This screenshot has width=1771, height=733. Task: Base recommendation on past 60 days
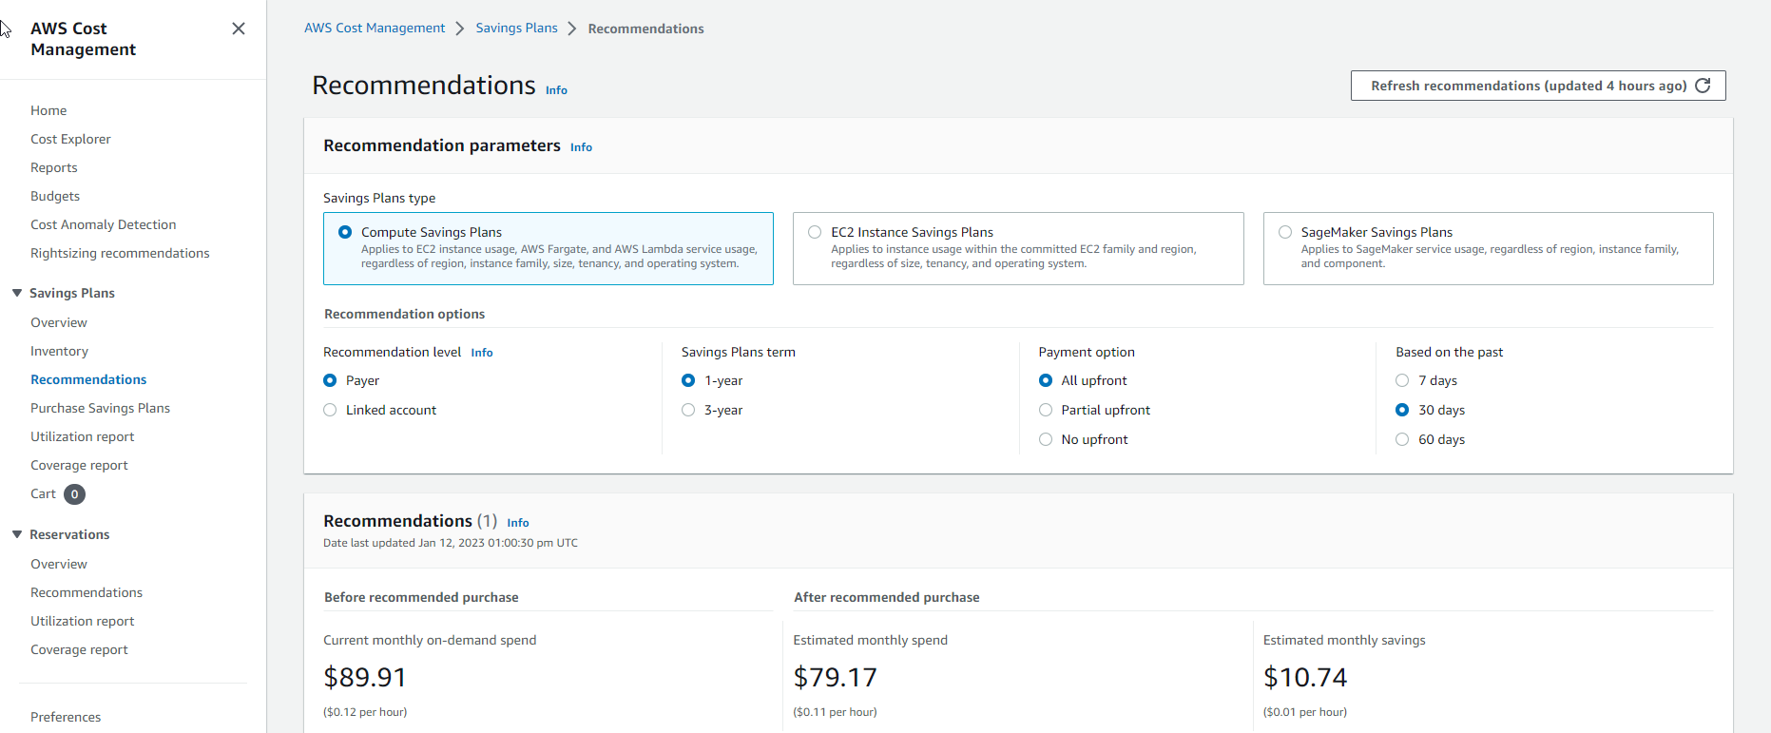[x=1402, y=439]
